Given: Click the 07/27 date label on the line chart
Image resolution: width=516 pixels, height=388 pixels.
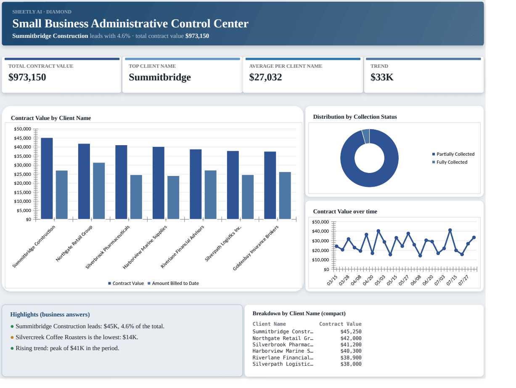Looking at the screenshot, I should [463, 280].
